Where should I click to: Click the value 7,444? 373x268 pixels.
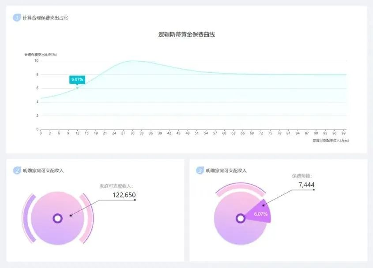[x=306, y=185]
